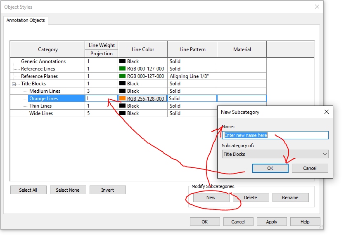Click the Generic Annotations Black color cell
346x235 pixels.
click(x=142, y=61)
